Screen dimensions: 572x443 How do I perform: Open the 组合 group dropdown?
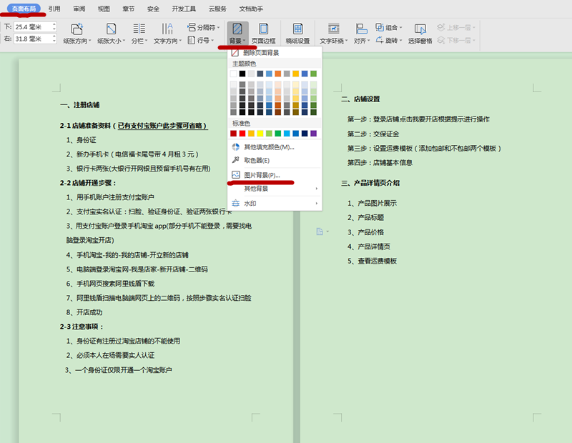(x=389, y=27)
